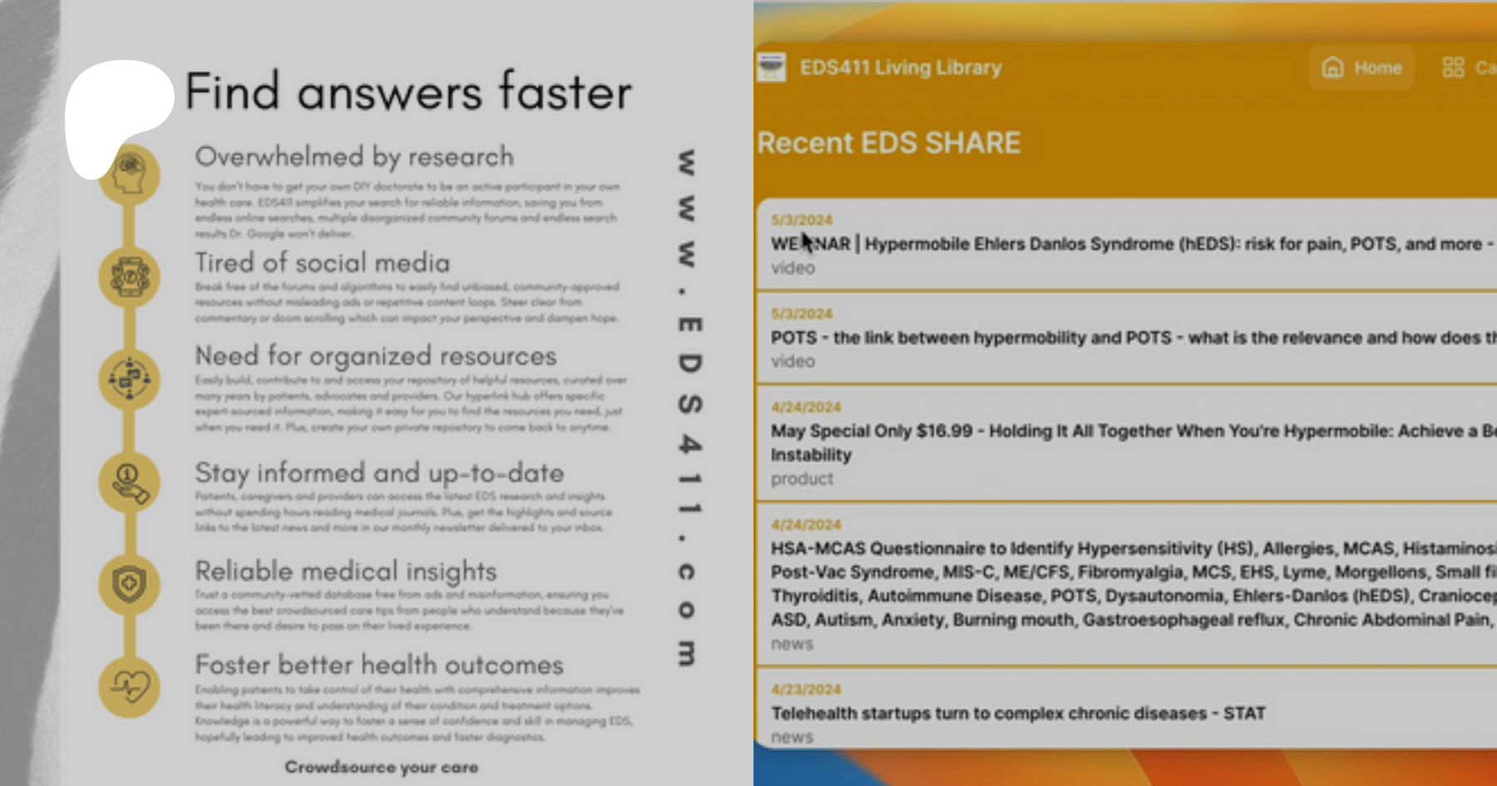Click the grid icon next to Home
This screenshot has height=786, width=1497.
point(1453,67)
